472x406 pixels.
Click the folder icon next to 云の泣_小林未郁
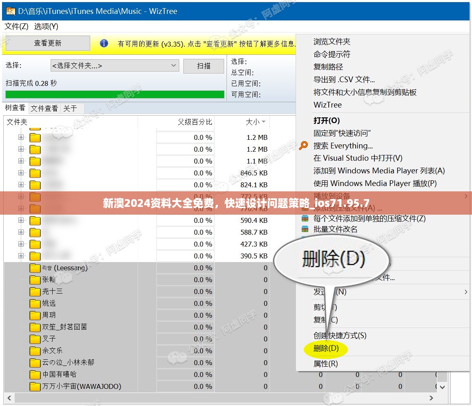[x=35, y=363]
